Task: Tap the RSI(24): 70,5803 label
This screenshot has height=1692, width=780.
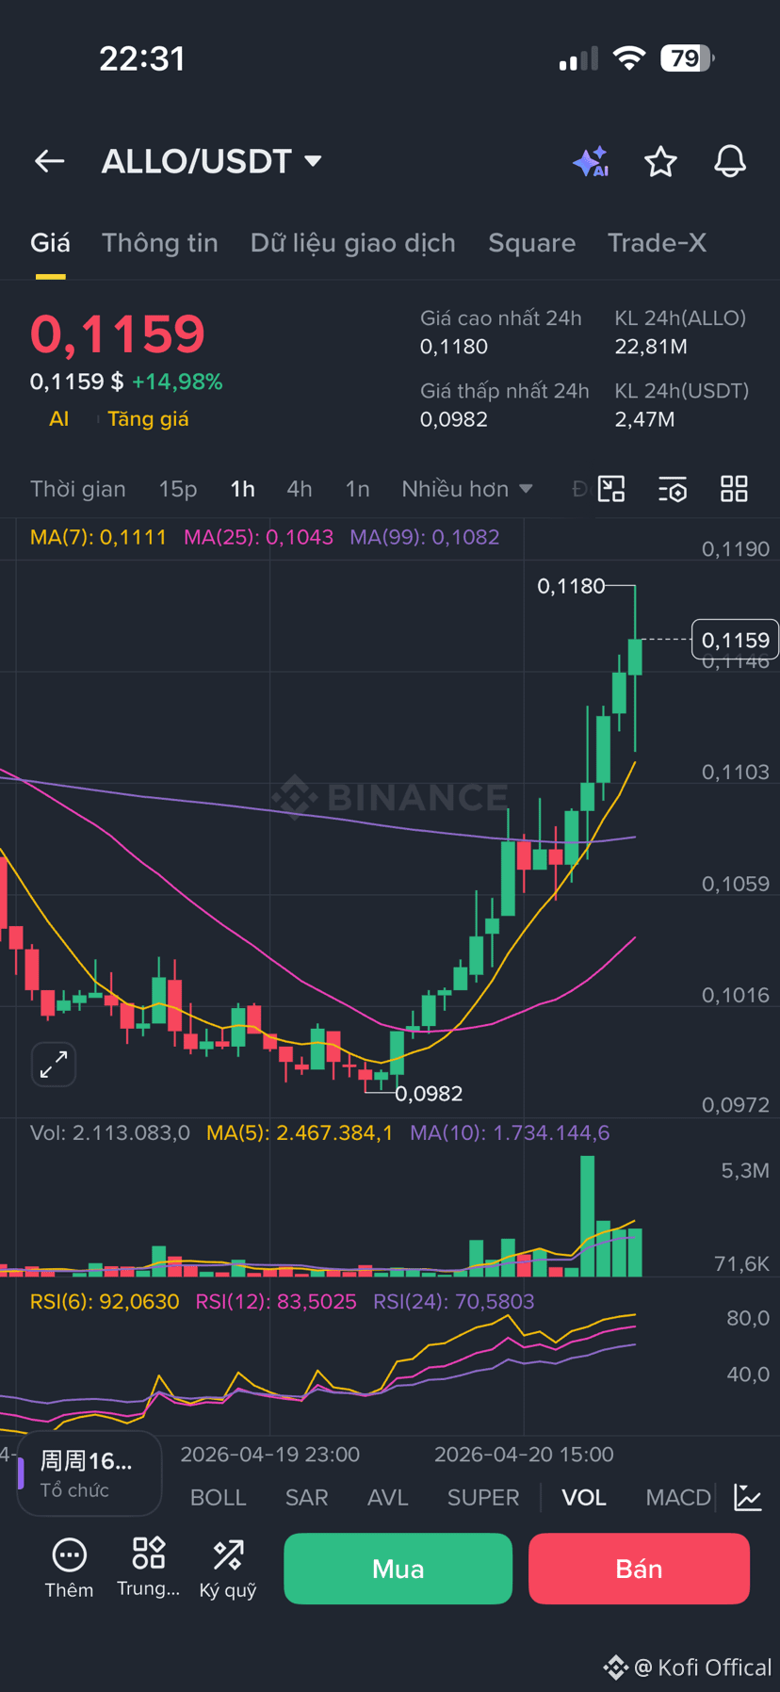Action: [454, 1302]
